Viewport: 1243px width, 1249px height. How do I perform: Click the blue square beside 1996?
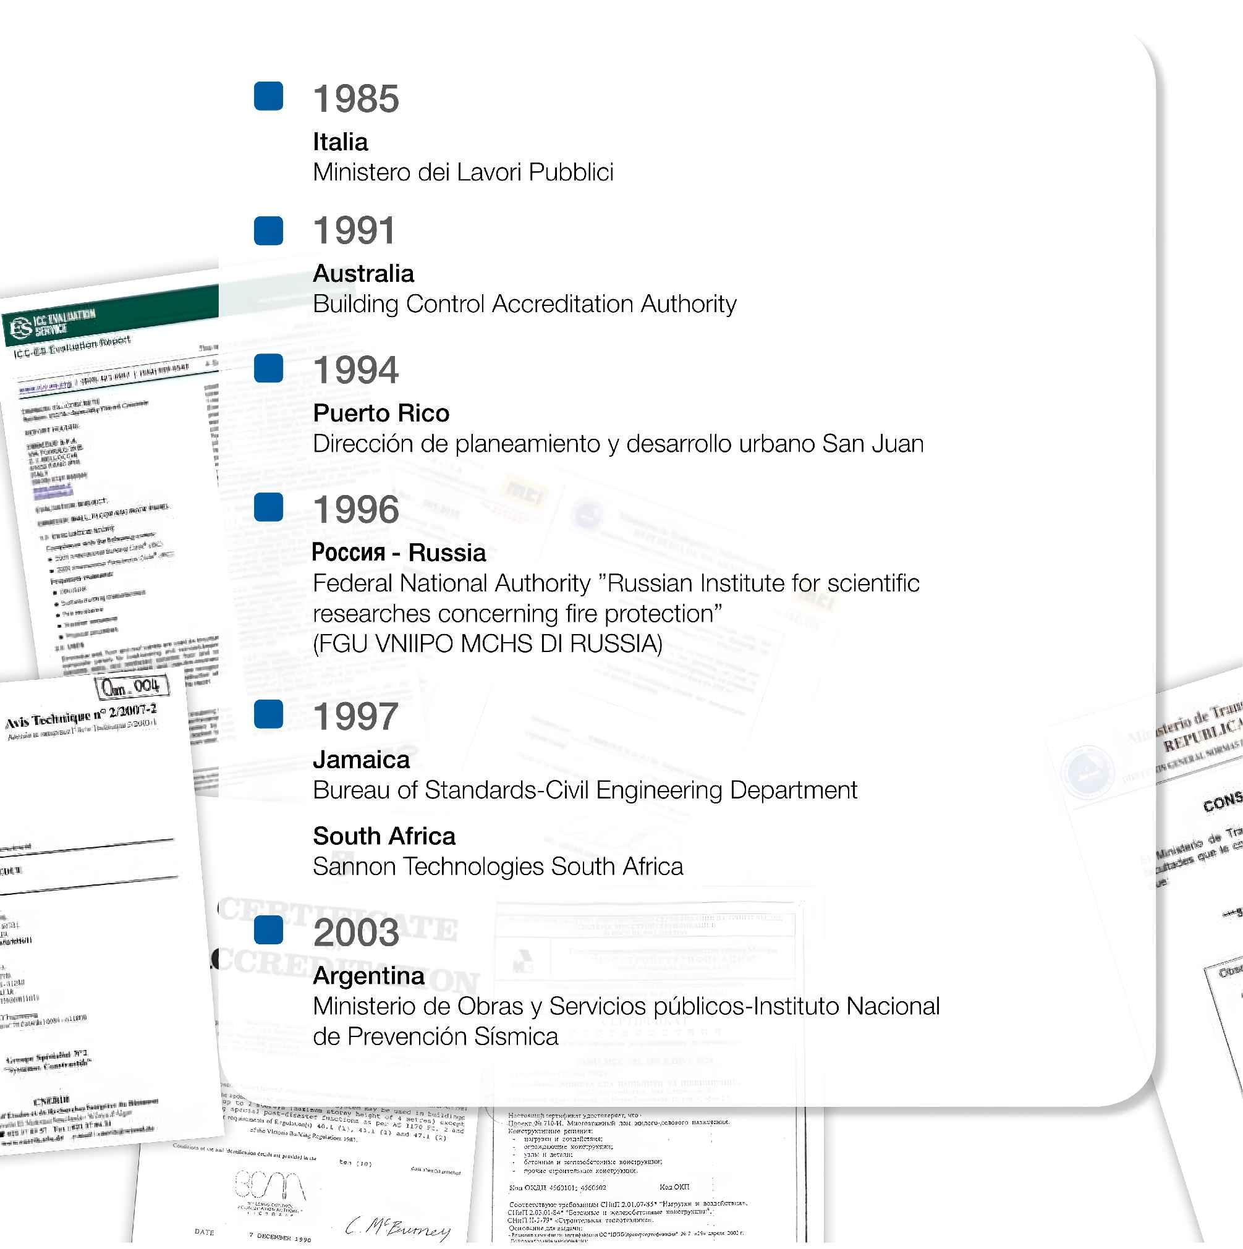268,507
